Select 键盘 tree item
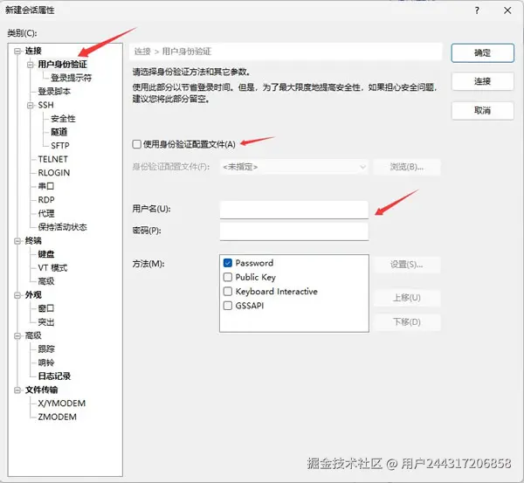 click(x=45, y=254)
